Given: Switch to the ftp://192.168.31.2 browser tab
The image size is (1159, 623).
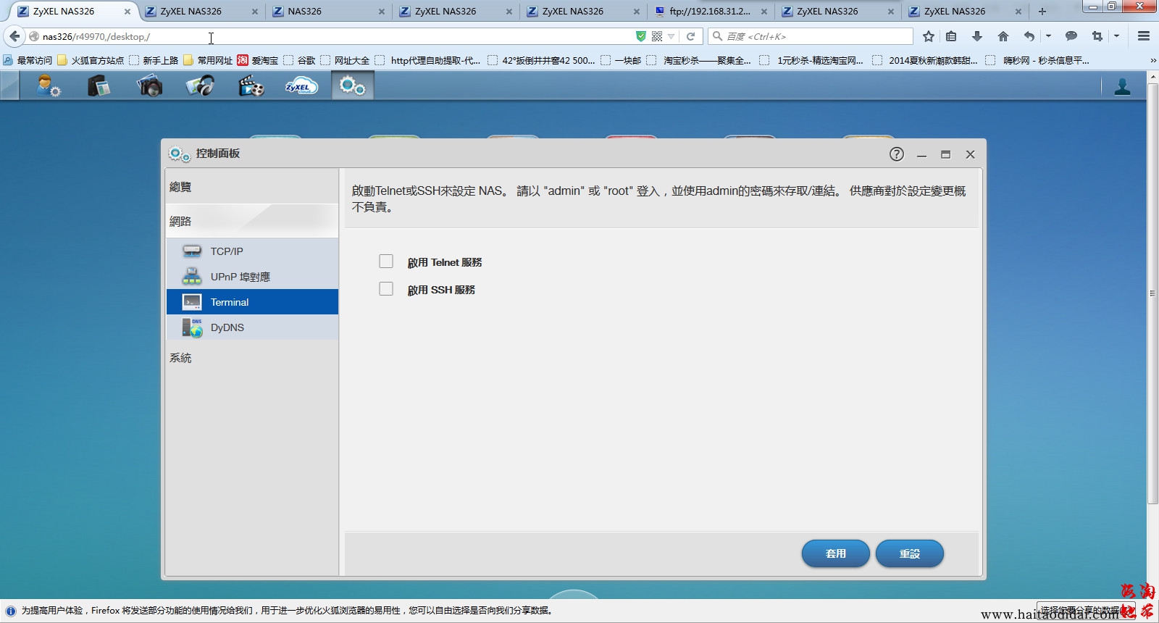Looking at the screenshot, I should [709, 12].
